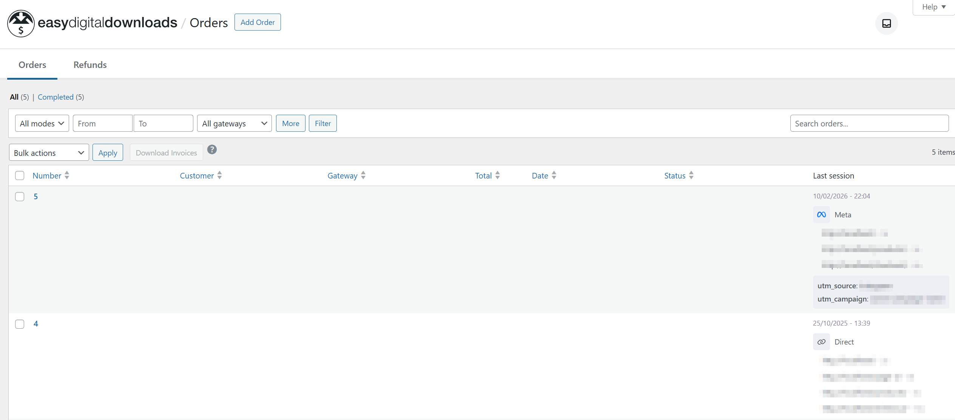Click the From date field
This screenshot has width=955, height=420.
102,123
